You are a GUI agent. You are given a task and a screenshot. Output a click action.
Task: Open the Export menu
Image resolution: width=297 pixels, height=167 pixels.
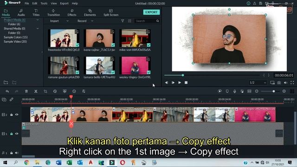64,3
